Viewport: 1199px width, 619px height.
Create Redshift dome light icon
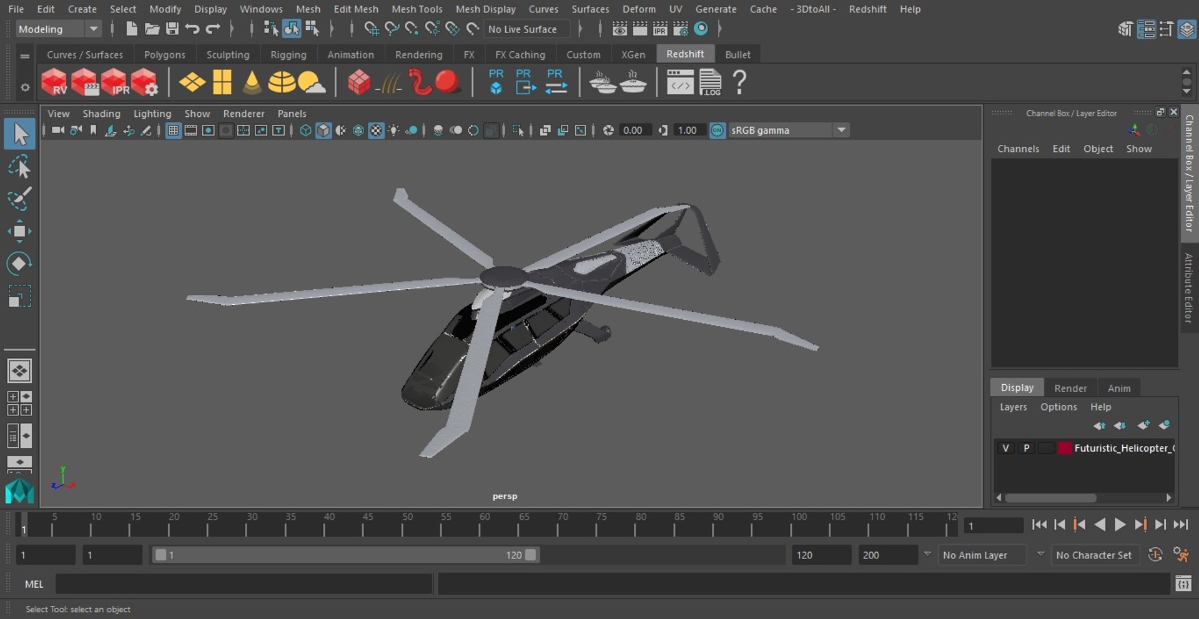coord(282,82)
